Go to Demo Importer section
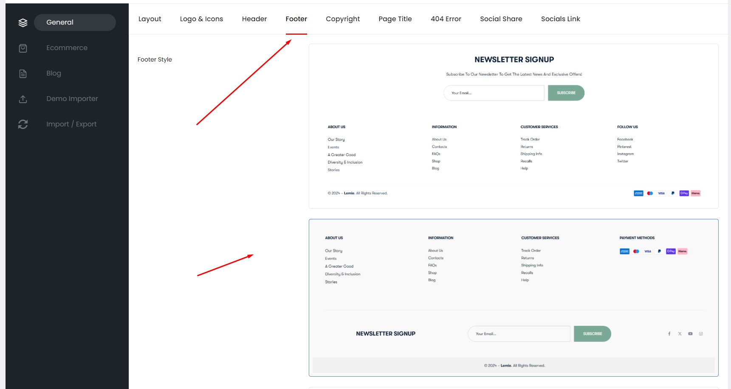The height and width of the screenshot is (389, 731). click(72, 99)
